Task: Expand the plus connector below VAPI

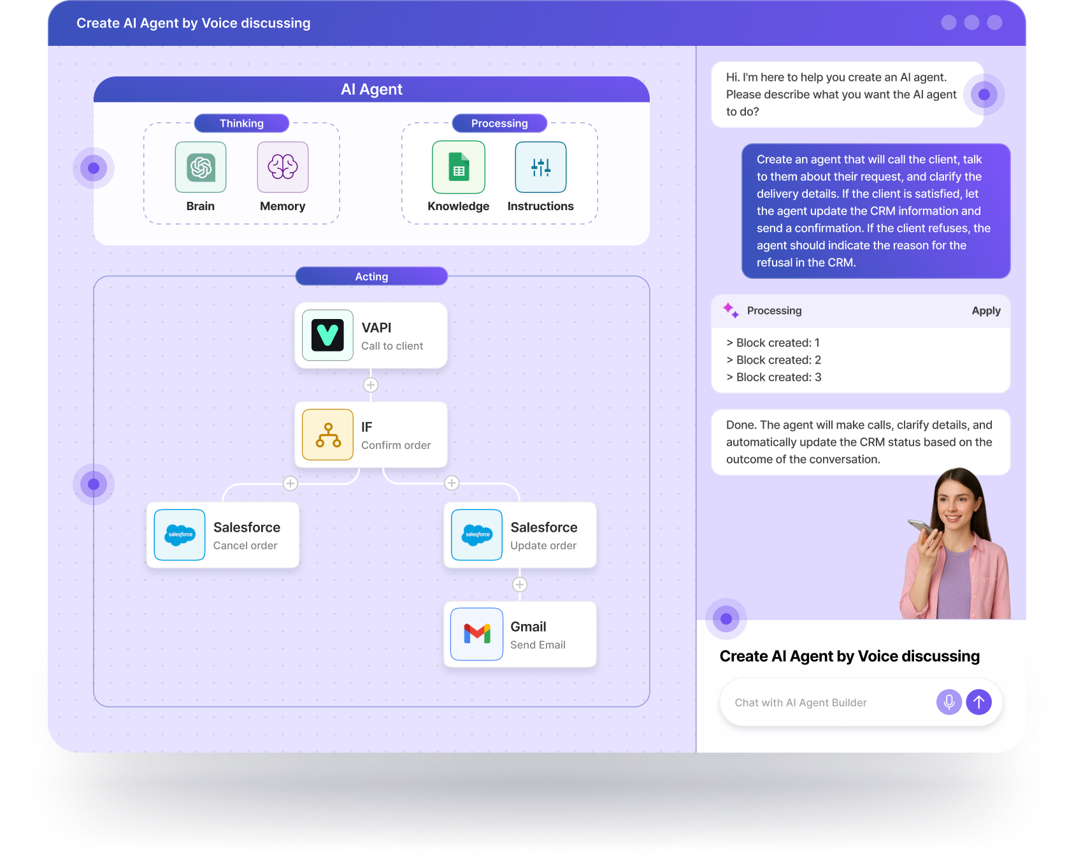Action: point(371,385)
